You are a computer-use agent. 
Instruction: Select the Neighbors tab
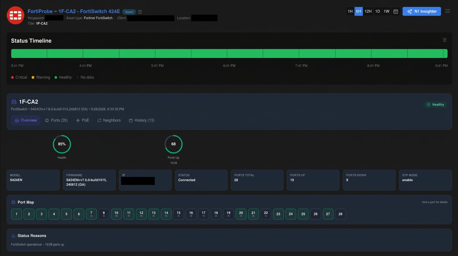[109, 120]
